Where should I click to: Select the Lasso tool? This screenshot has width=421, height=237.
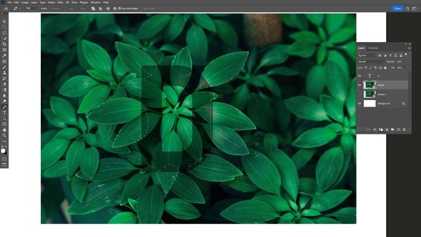click(5, 32)
